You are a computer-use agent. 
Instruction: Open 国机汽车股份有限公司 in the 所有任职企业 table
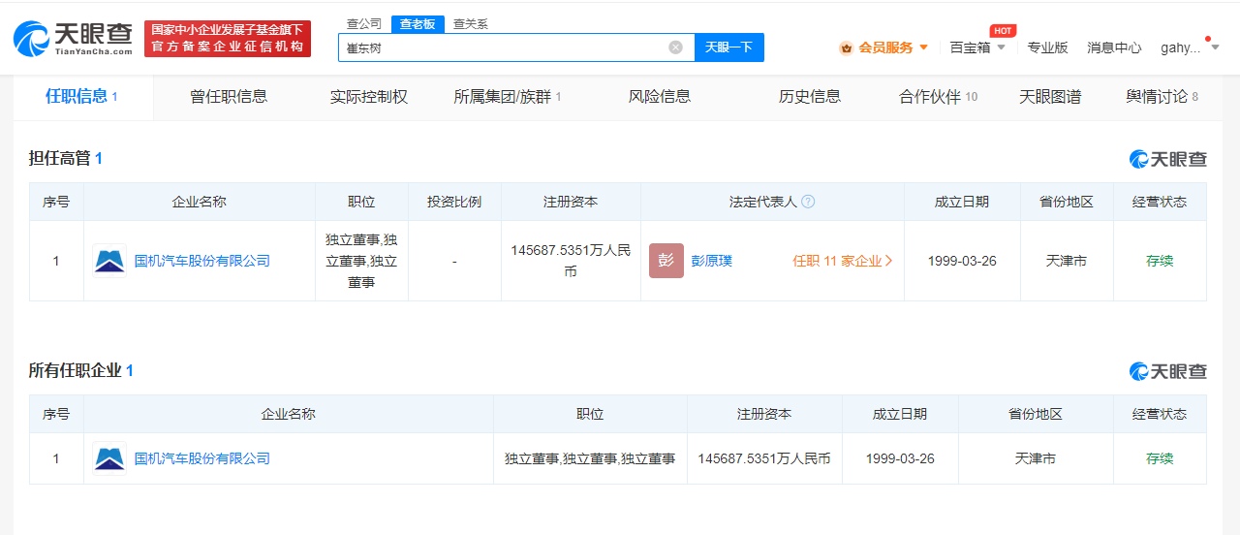point(201,458)
